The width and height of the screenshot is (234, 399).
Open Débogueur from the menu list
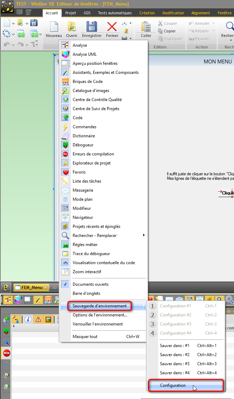(x=83, y=145)
